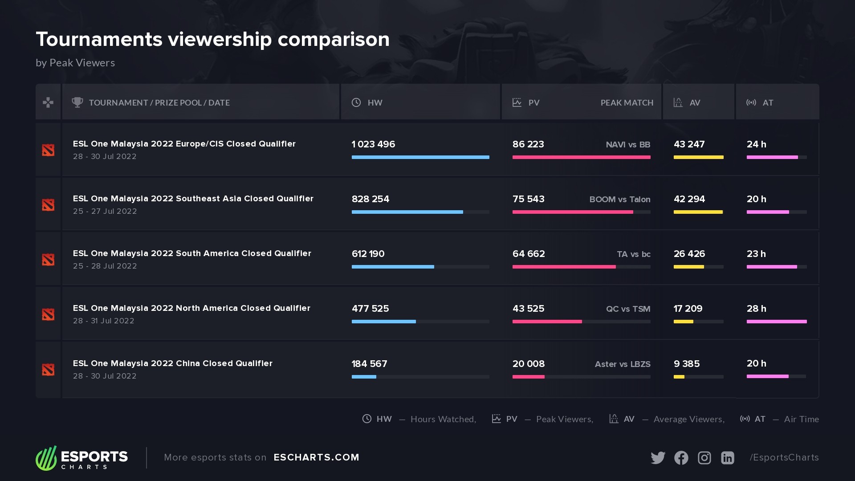Image resolution: width=855 pixels, height=481 pixels.
Task: Open ESL One Malaysia 2022 Southeast Asia Closed Qualifier
Action: (x=193, y=199)
